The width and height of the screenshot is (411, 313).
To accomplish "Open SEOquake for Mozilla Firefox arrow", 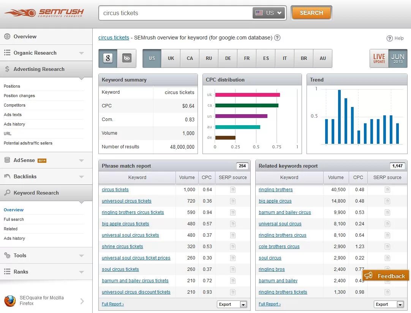I will point(82,301).
